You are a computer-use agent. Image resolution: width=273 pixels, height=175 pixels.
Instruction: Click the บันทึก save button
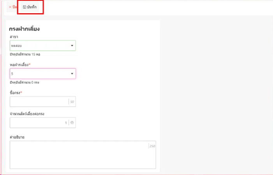point(30,7)
